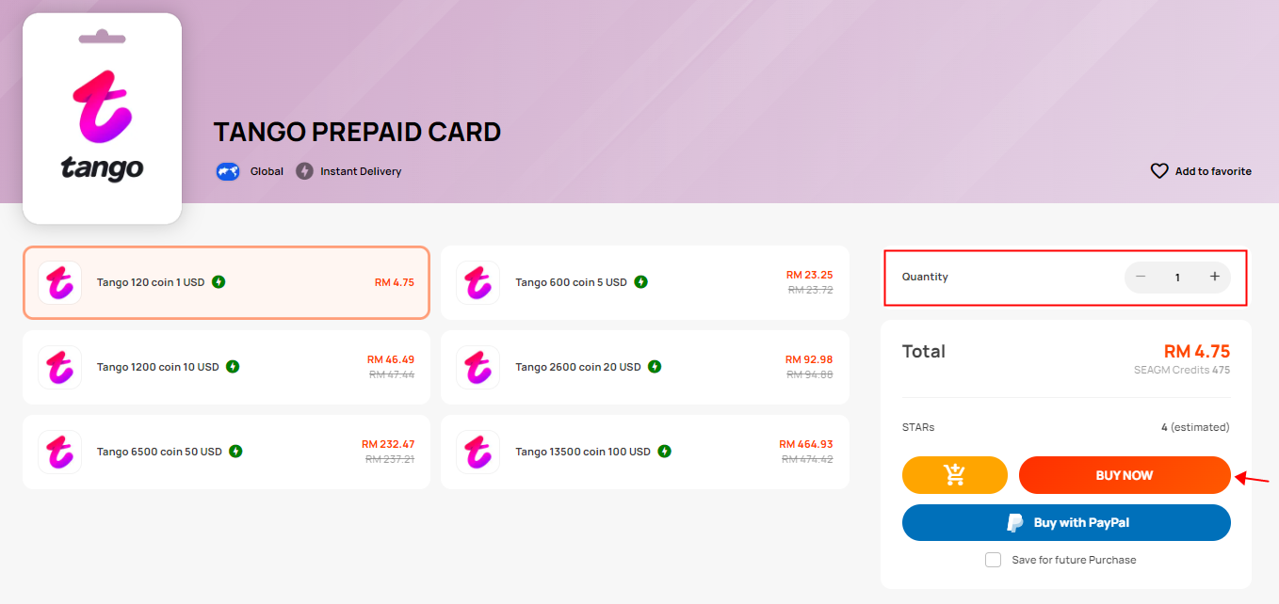Click the Instant Delivery lightning icon
This screenshot has height=604, width=1279.
[304, 171]
